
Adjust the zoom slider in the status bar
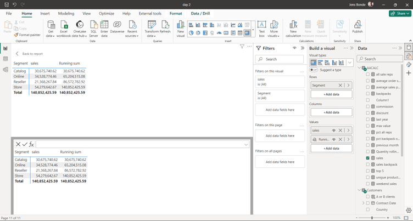pos(372,218)
